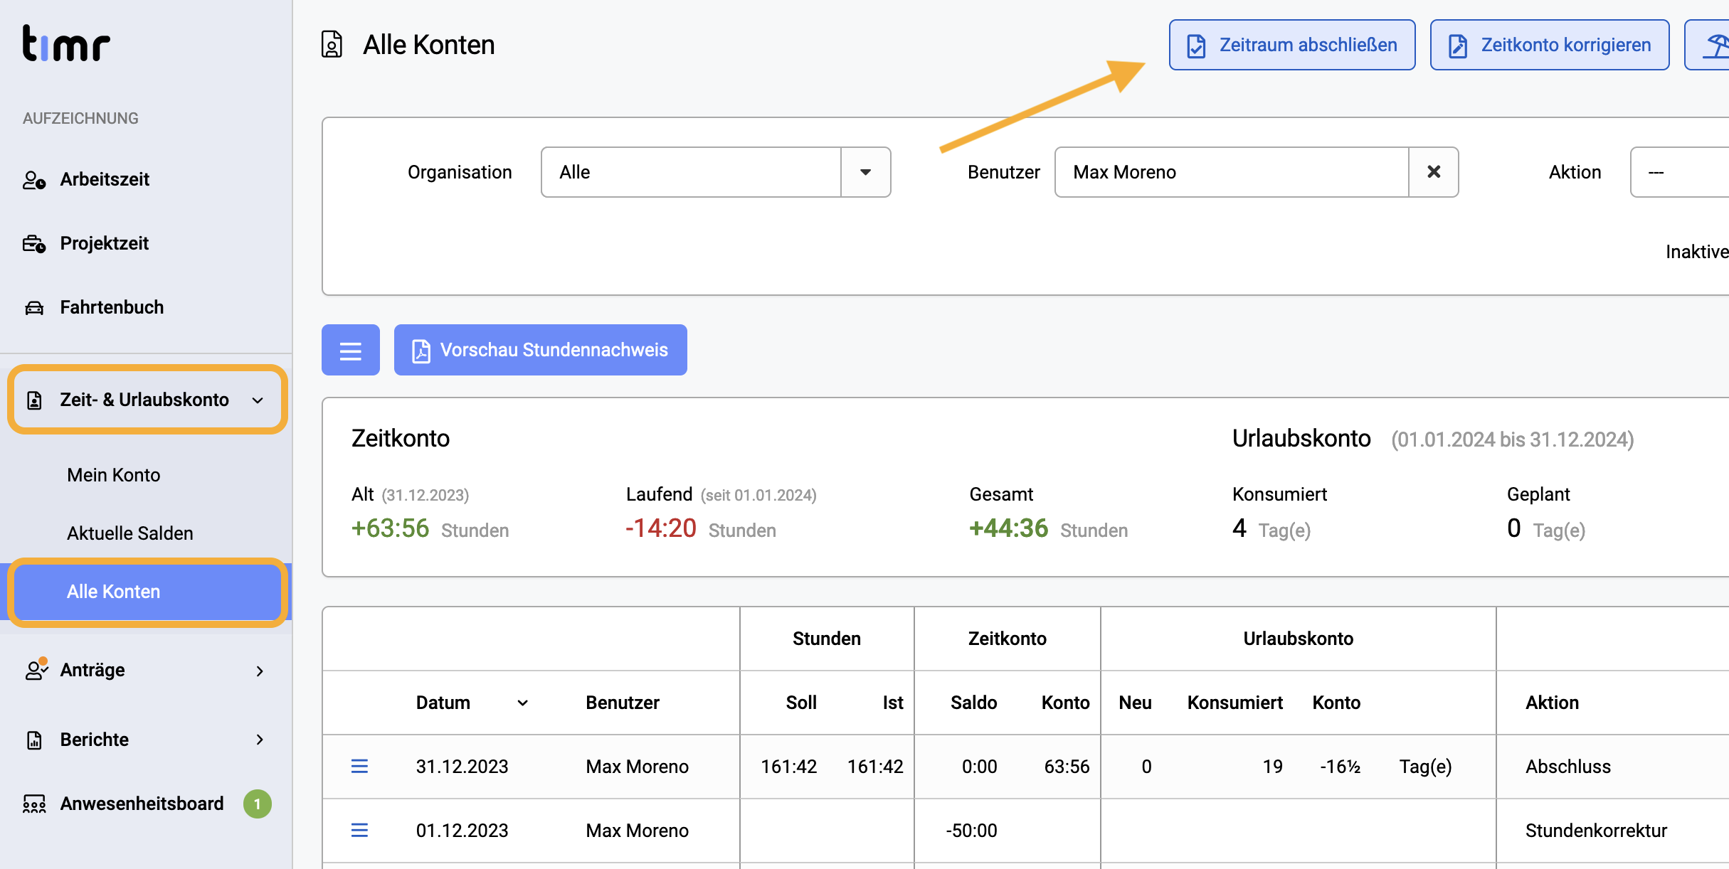Click the timr logo
This screenshot has height=869, width=1729.
tap(66, 43)
